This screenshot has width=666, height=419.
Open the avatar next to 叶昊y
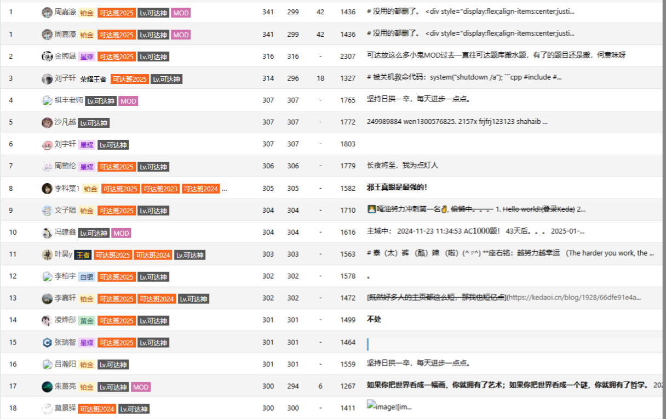click(x=47, y=255)
